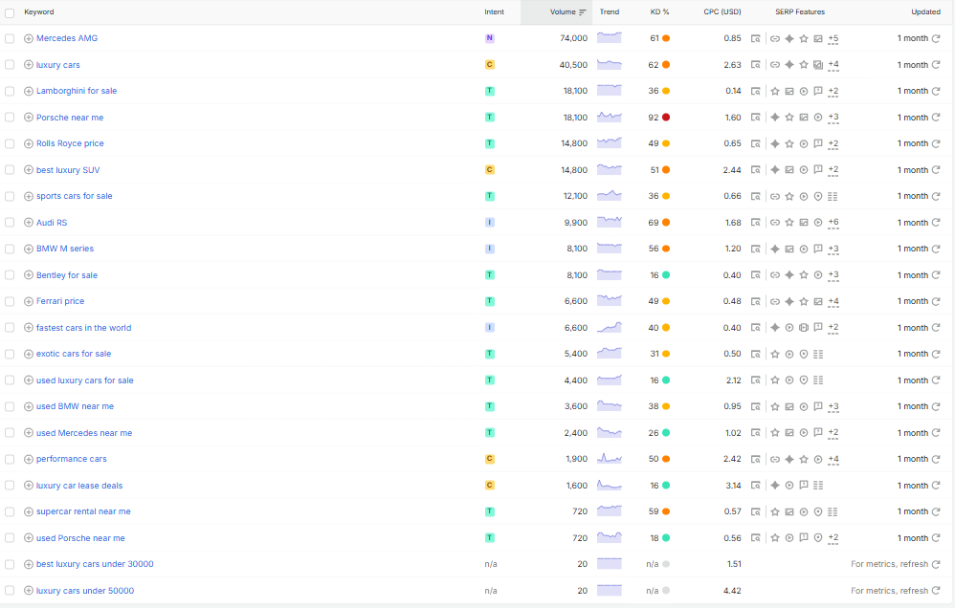The width and height of the screenshot is (955, 608).
Task: Click the plus icon beside used Porsche near me
Action: click(x=29, y=538)
